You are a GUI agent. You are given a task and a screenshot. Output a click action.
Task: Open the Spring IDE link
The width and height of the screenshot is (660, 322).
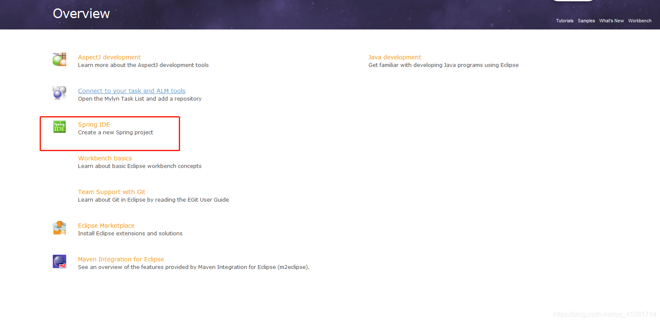pyautogui.click(x=94, y=125)
